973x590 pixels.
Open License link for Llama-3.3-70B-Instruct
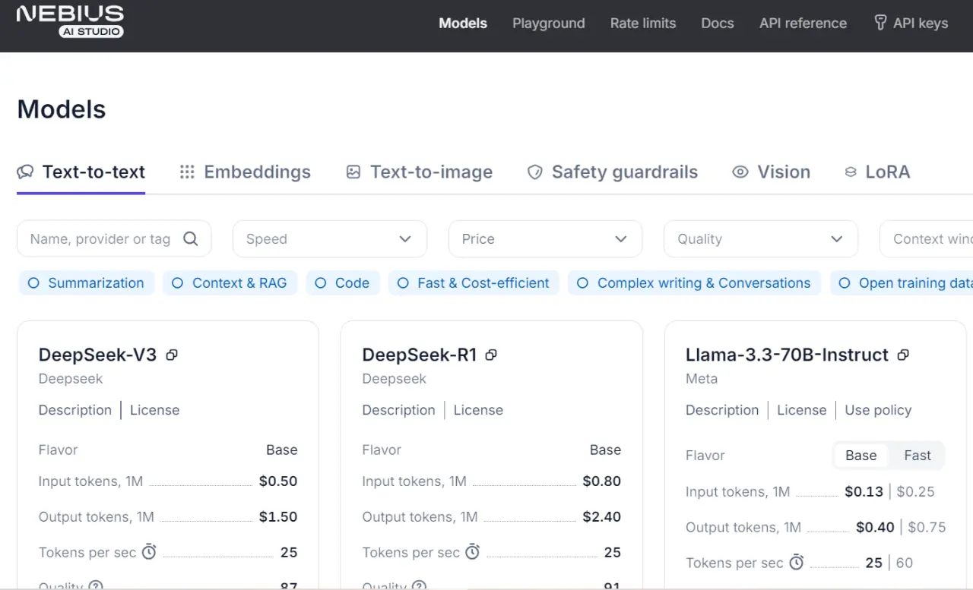tap(802, 410)
